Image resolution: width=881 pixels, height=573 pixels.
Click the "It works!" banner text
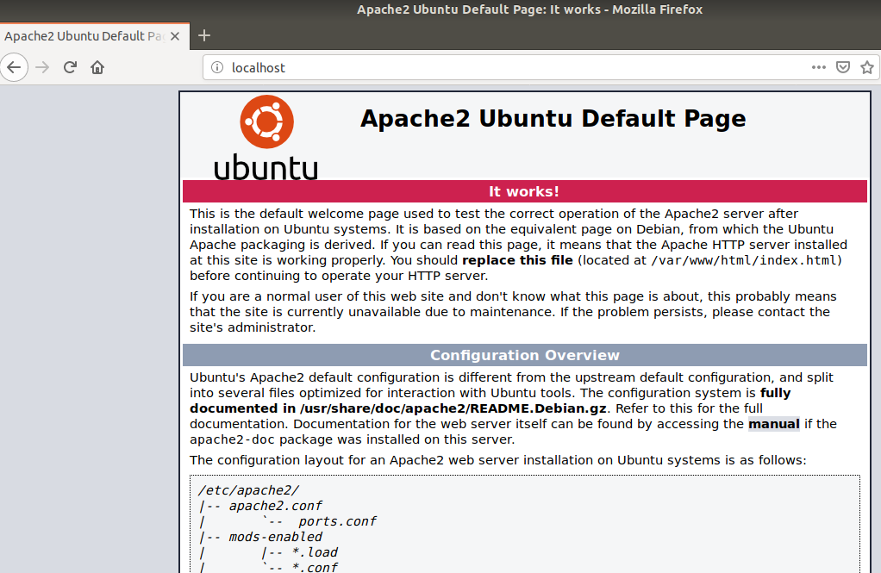[523, 191]
